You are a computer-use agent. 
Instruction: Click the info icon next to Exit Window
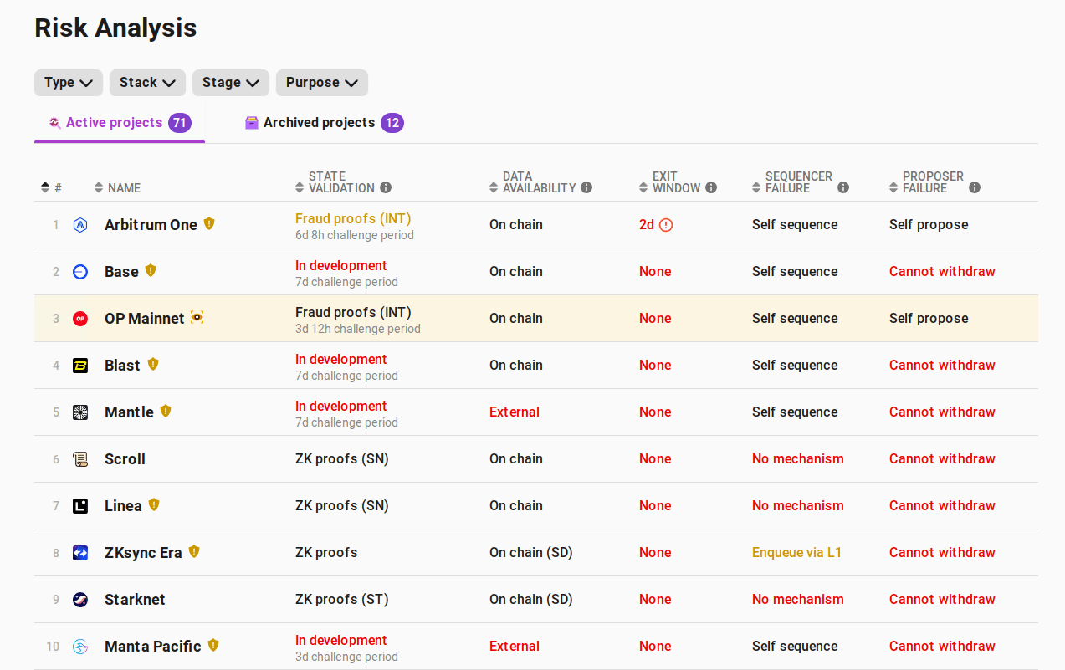click(x=711, y=187)
